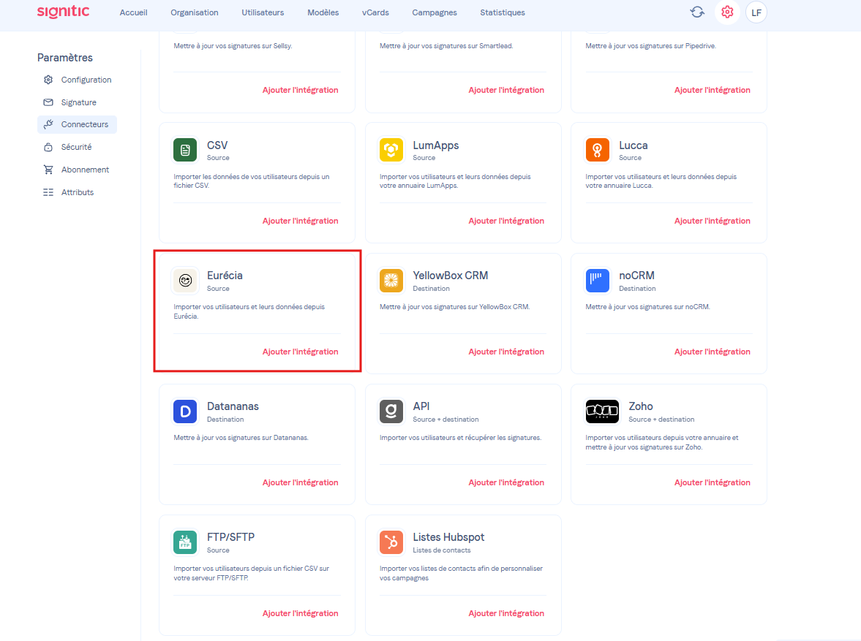Add the Sellsy integration

click(x=301, y=90)
